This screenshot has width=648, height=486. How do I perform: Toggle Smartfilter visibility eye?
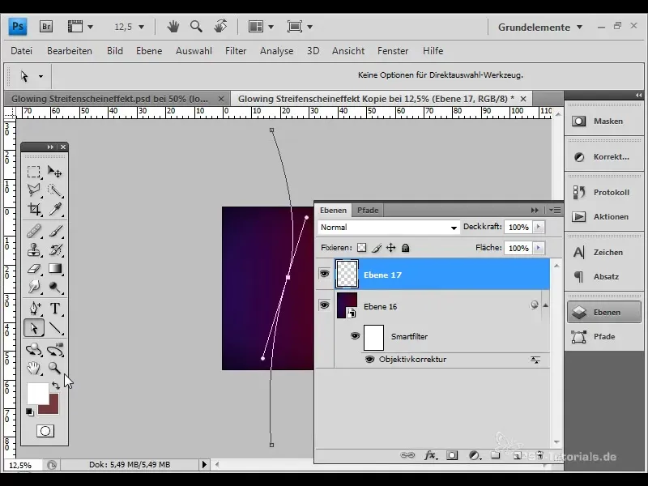(x=355, y=335)
